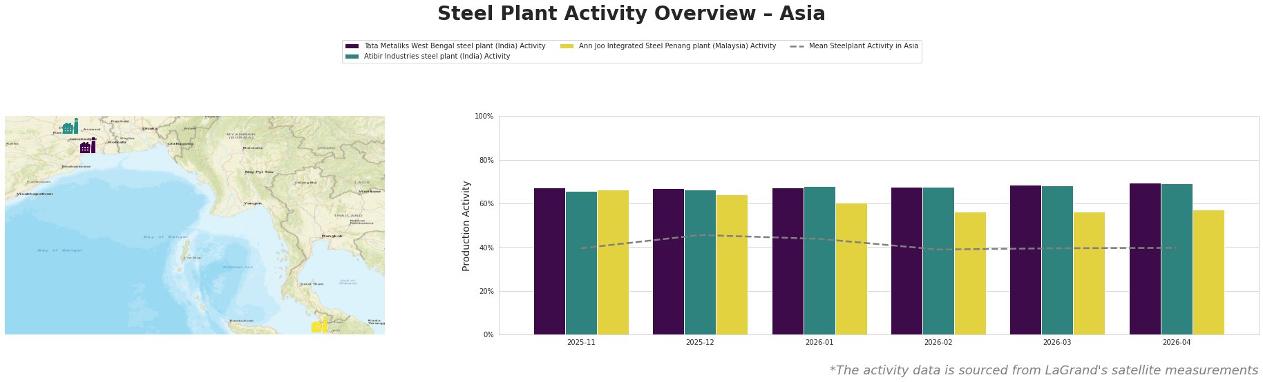Click the teal Atibir Industries legend swatch
This screenshot has height=382, width=1263.
[x=352, y=57]
